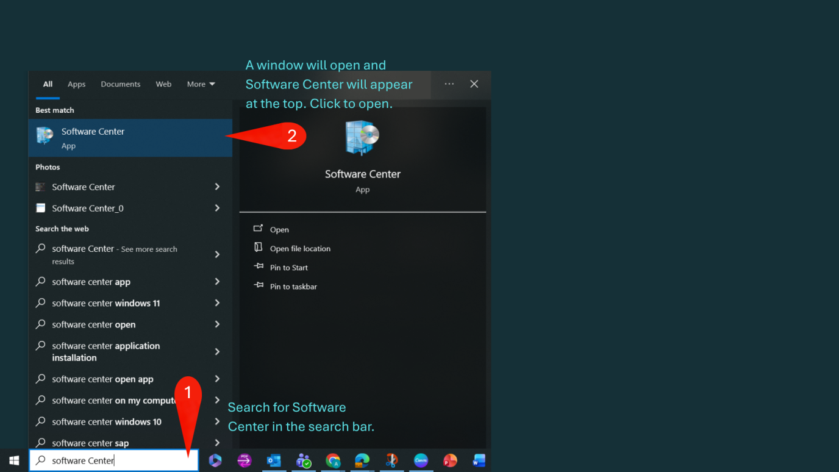The height and width of the screenshot is (472, 839).
Task: Select Open file location option
Action: point(299,249)
